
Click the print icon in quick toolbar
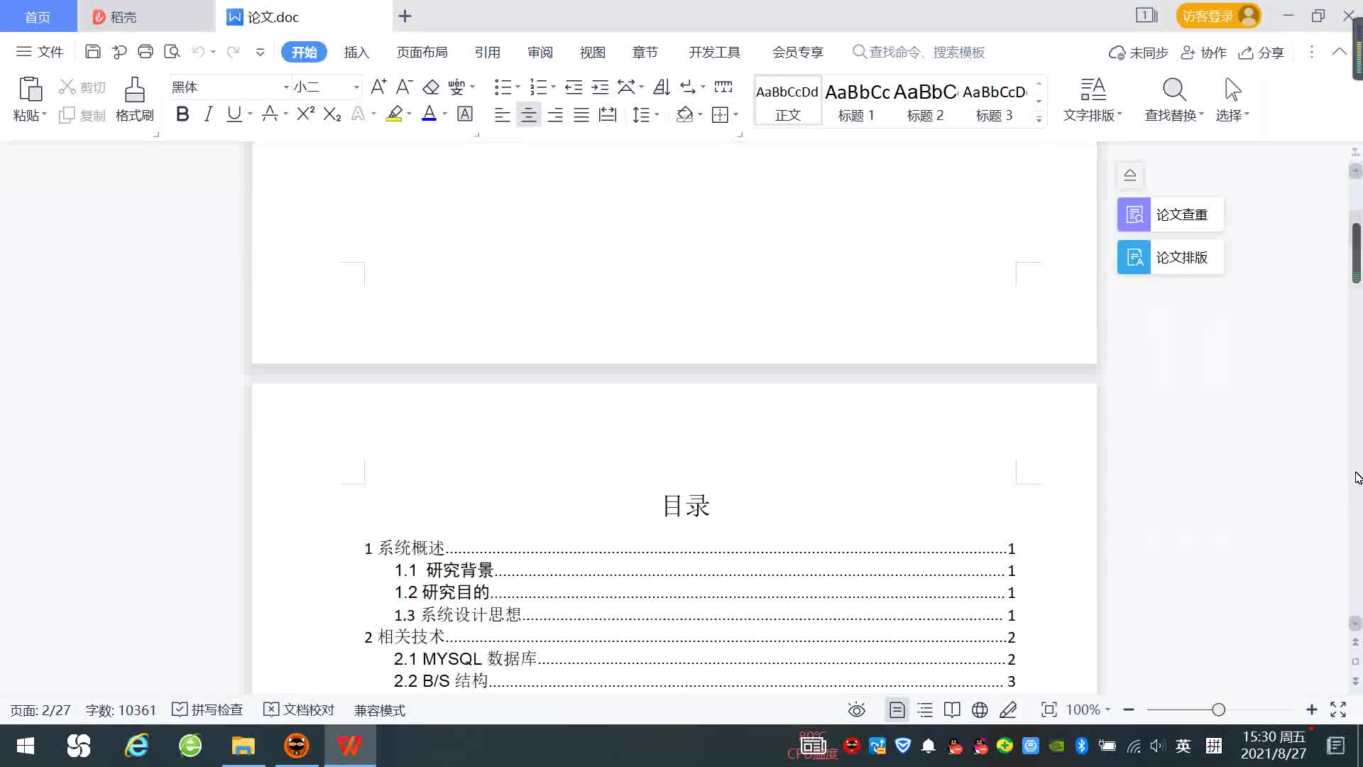[x=146, y=52]
